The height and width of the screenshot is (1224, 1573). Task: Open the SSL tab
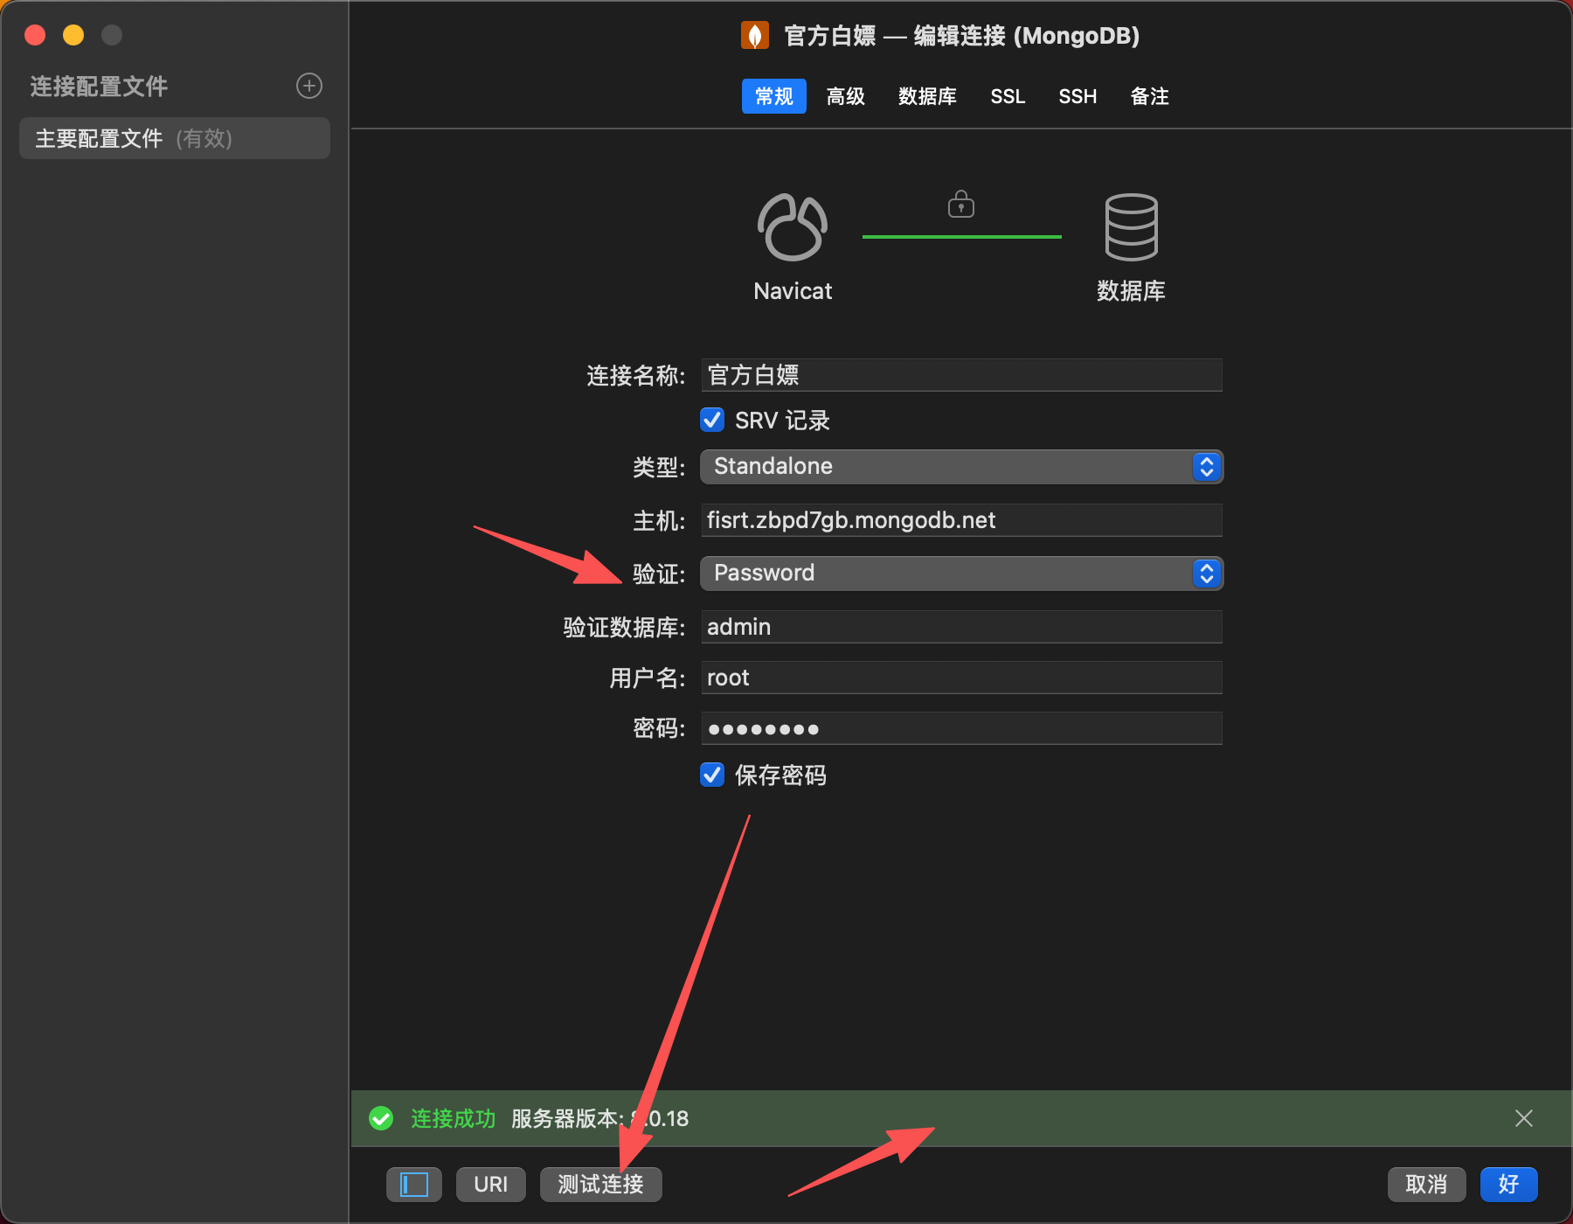[1008, 96]
